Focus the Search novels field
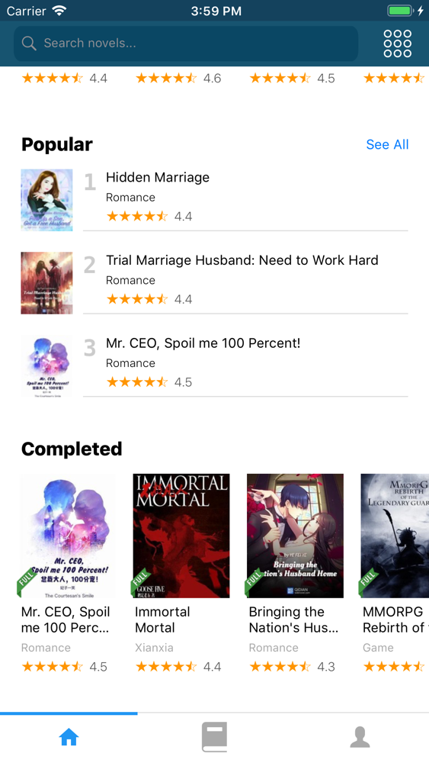The height and width of the screenshot is (763, 429). 186,43
